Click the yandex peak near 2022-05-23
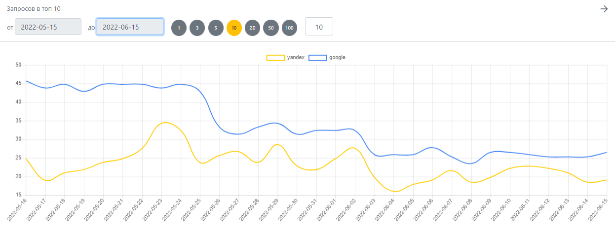The image size is (615, 231). [x=164, y=123]
